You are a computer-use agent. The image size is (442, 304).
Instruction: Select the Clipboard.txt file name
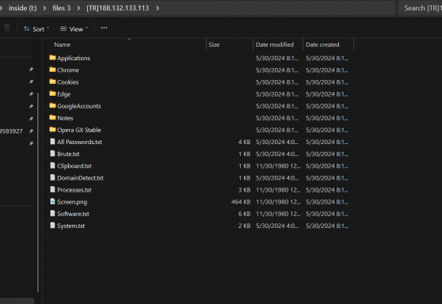pyautogui.click(x=74, y=166)
